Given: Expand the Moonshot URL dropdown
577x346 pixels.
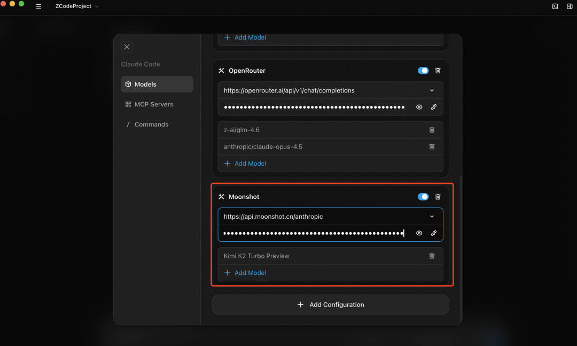Looking at the screenshot, I should click(432, 217).
